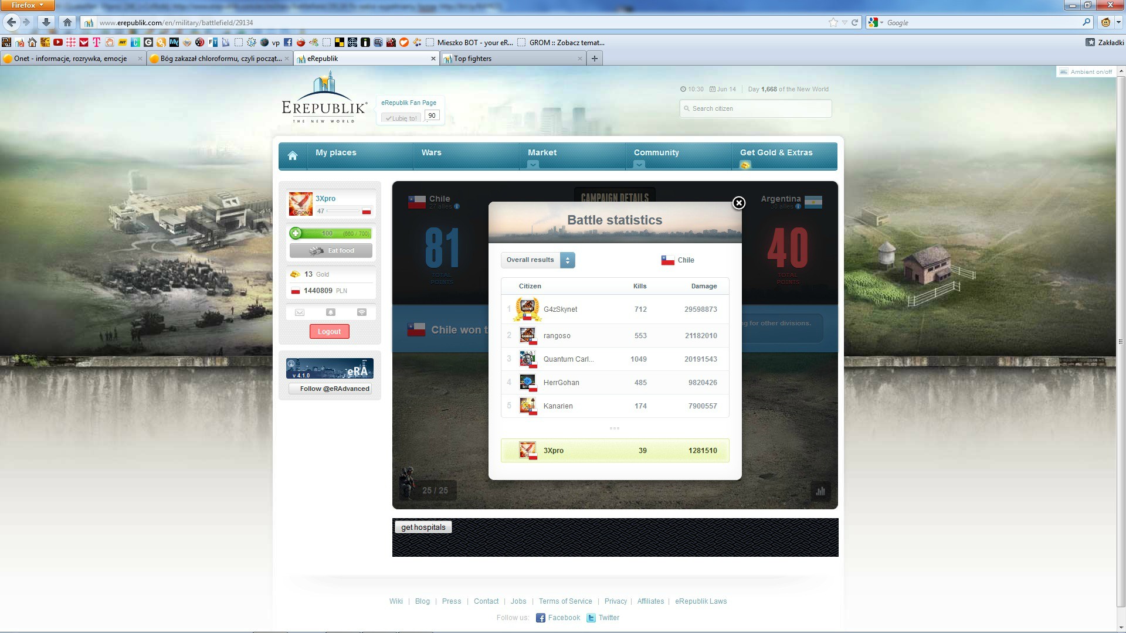1126x633 pixels.
Task: Open the Market menu
Action: click(x=542, y=152)
